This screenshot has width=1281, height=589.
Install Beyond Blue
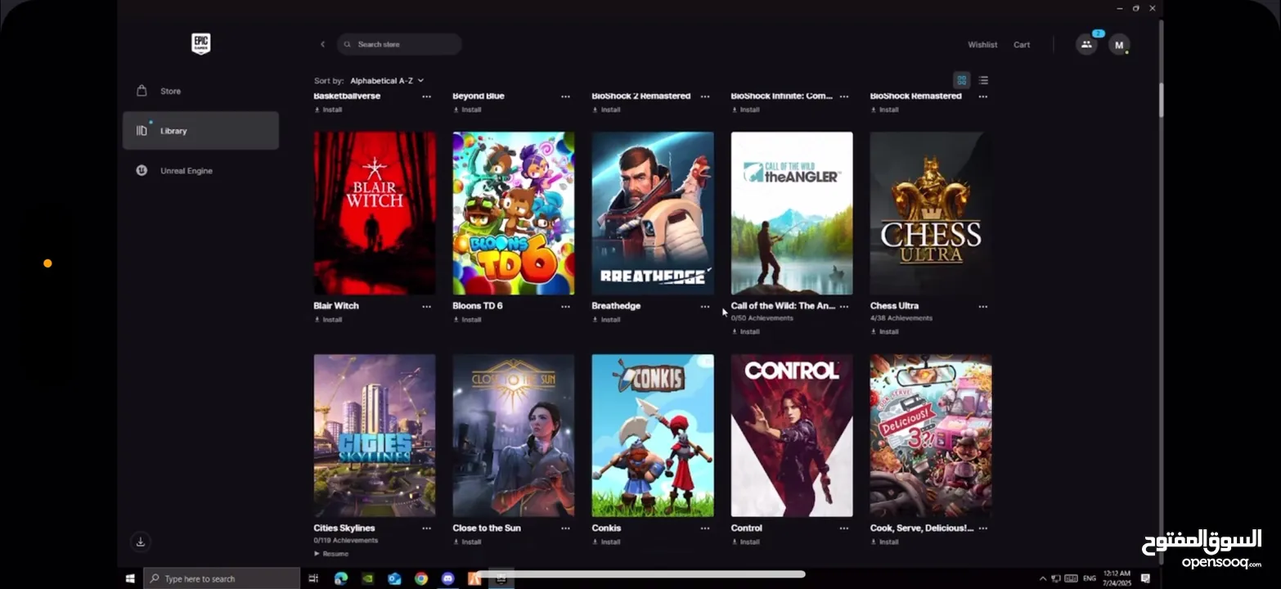pos(468,110)
